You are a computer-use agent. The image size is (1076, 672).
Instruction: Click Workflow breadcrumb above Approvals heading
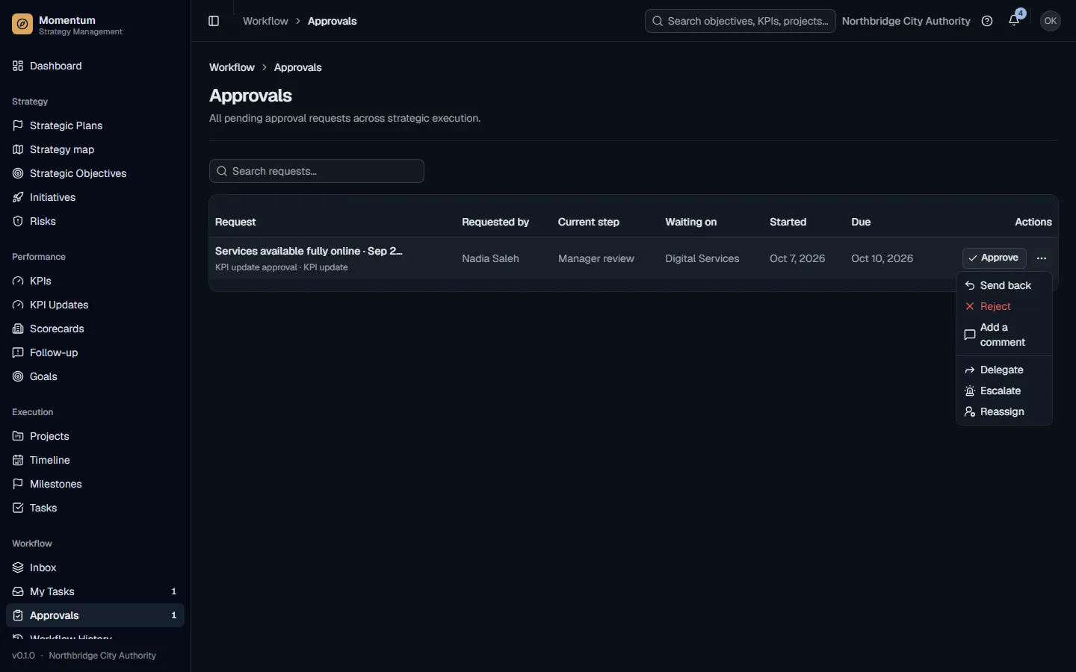click(x=232, y=67)
